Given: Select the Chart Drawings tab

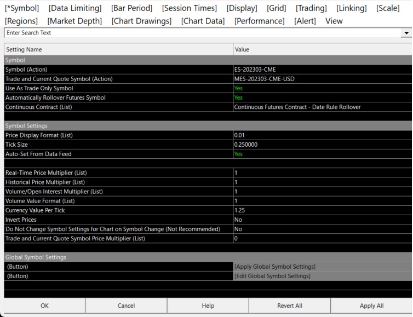Looking at the screenshot, I should (141, 21).
